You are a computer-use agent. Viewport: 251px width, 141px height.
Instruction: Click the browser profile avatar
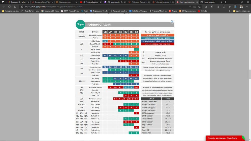[x=241, y=7]
